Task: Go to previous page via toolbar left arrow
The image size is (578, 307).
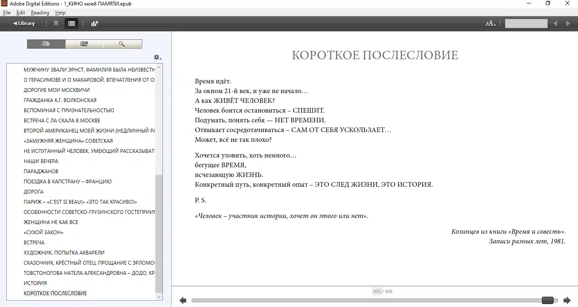Action: (556, 24)
